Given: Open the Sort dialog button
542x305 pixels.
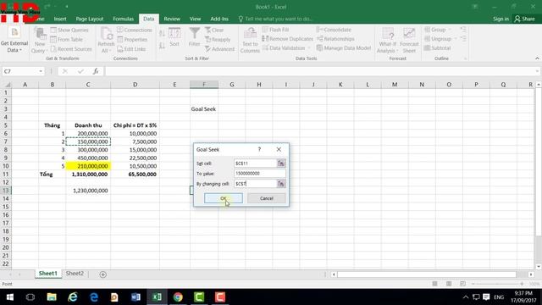Looking at the screenshot, I should click(x=174, y=37).
